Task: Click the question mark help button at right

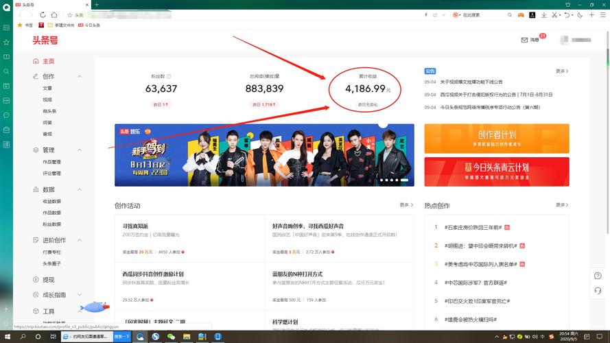Action: 598,276
